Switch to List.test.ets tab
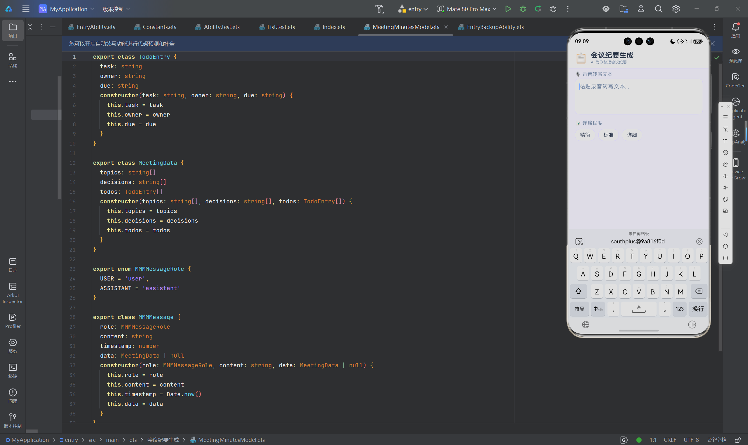This screenshot has width=748, height=445. pos(277,27)
